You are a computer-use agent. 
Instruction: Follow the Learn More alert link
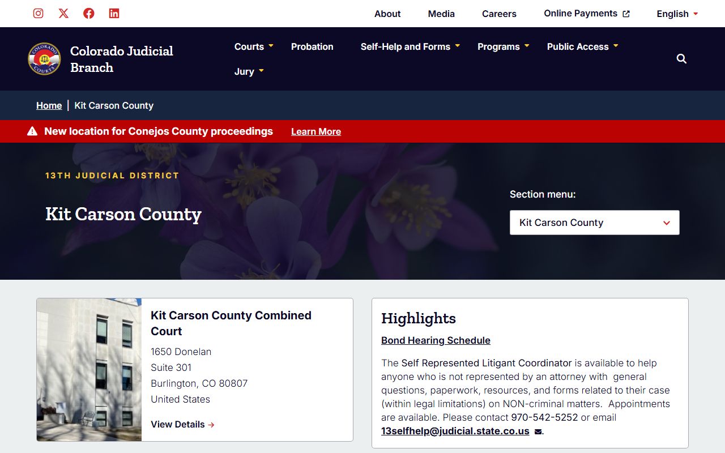316,131
